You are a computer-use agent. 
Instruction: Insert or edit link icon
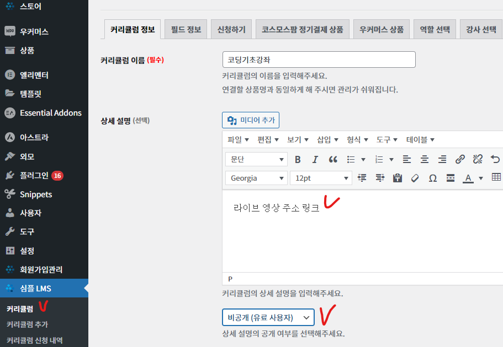460,159
